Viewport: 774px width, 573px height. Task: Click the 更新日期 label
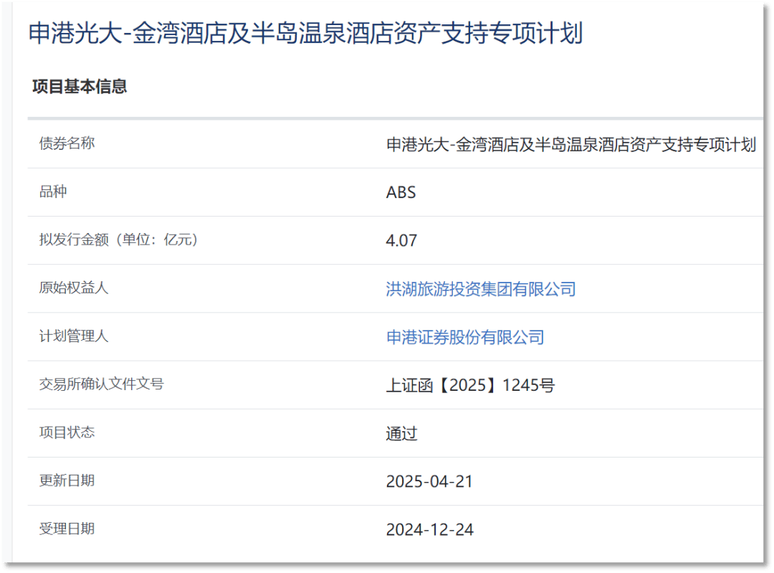point(67,480)
